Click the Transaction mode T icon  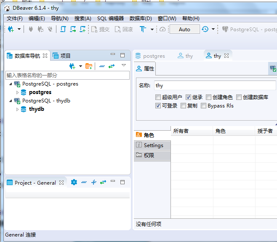coord(143,29)
